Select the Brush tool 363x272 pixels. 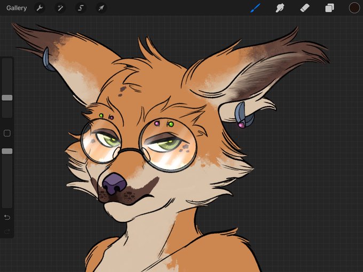pyautogui.click(x=255, y=8)
